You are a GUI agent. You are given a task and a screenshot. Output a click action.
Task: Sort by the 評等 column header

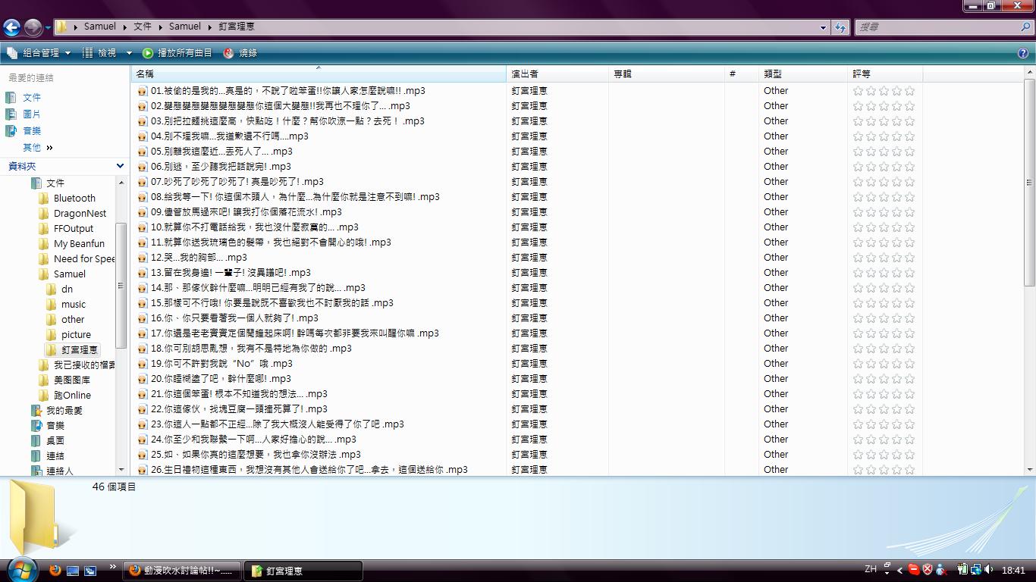885,74
